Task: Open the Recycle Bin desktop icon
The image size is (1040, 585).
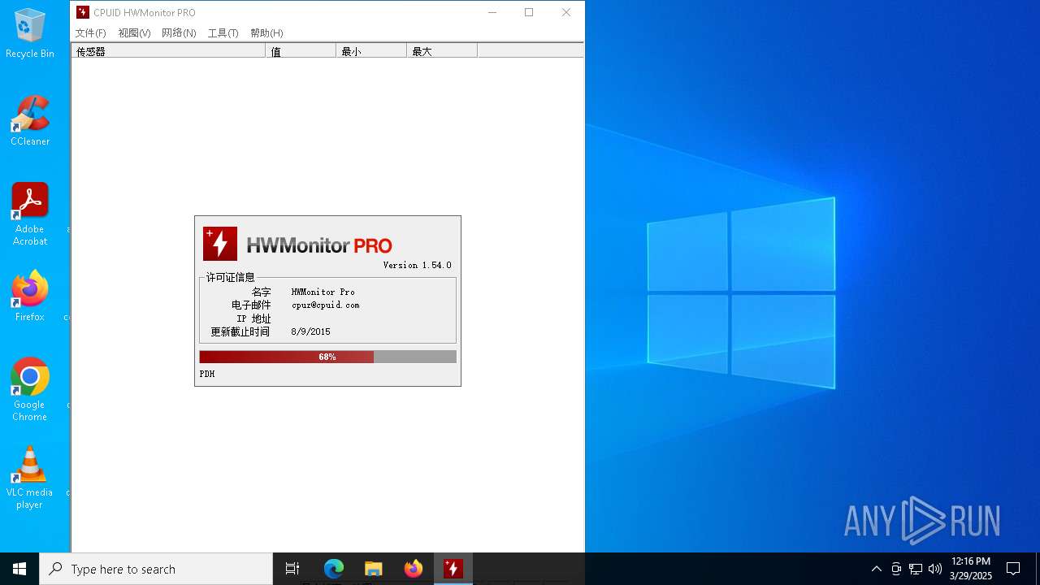Action: pos(30,33)
